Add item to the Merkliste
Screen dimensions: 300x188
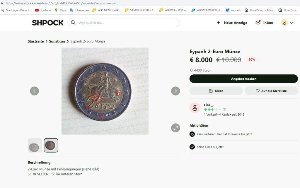tap(271, 91)
